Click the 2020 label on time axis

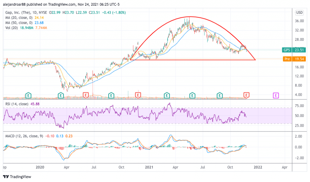tap(40, 167)
